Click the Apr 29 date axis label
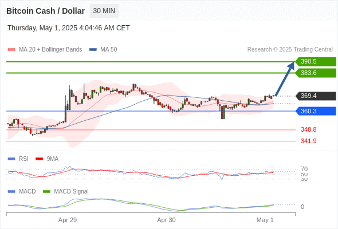This screenshot has height=229, width=338. [68, 220]
